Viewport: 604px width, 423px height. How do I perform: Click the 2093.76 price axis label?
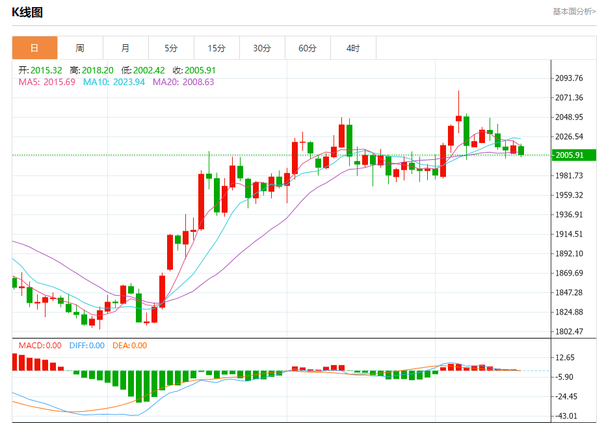(569, 78)
